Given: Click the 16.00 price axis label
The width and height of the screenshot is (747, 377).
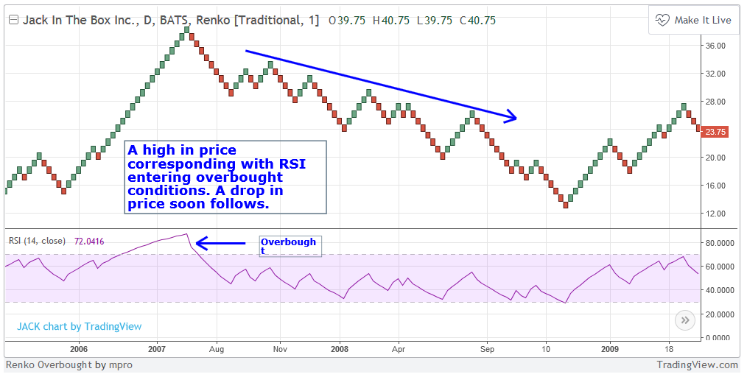Looking at the screenshot, I should (x=715, y=186).
